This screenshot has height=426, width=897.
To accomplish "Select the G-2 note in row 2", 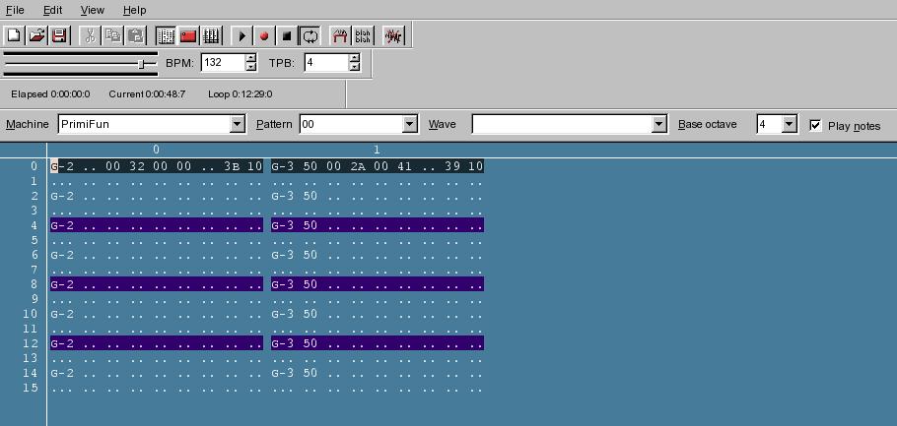I will [x=62, y=196].
